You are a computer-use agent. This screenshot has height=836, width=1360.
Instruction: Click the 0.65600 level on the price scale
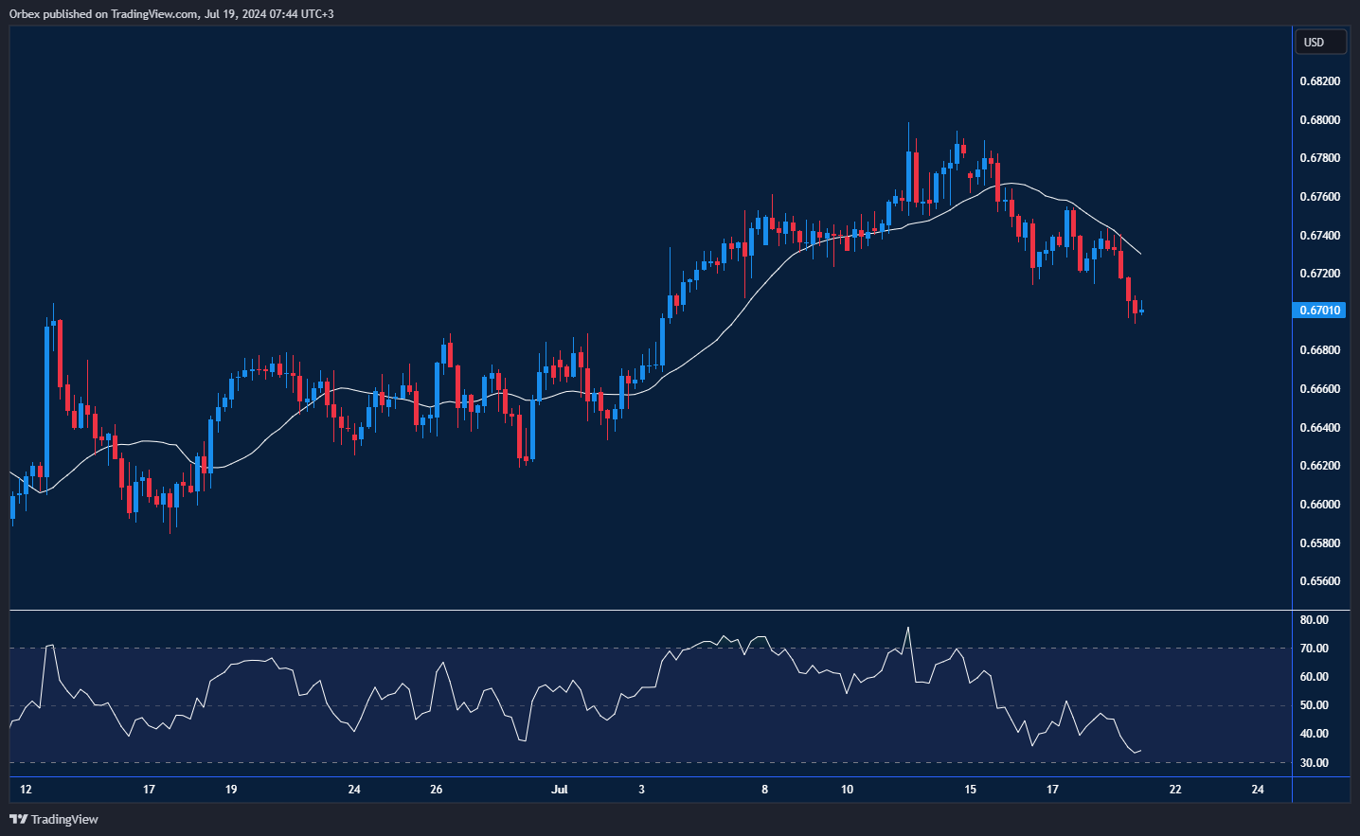coord(1319,581)
